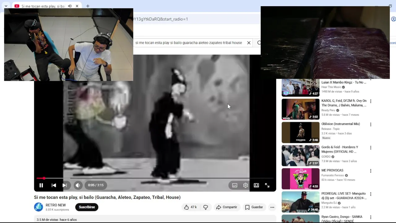Open the Oblivion Instrumental Mix thumbnail
396x223 pixels.
[300, 133]
